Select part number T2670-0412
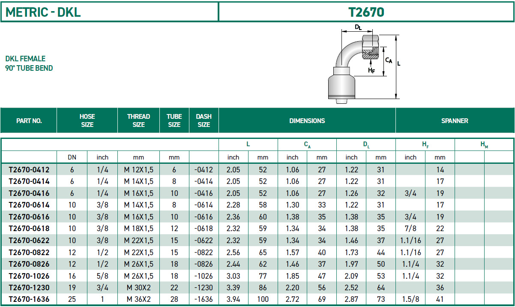 pos(29,170)
